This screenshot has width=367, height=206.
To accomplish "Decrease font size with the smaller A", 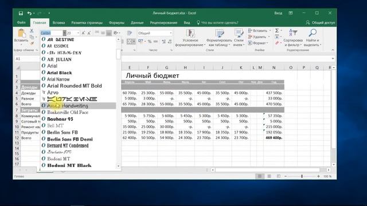I will click(x=89, y=33).
